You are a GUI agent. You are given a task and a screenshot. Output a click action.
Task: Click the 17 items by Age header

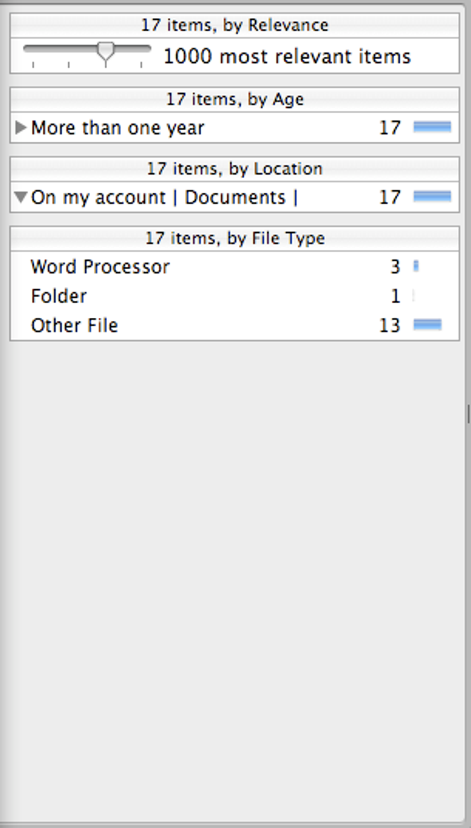pos(235,99)
